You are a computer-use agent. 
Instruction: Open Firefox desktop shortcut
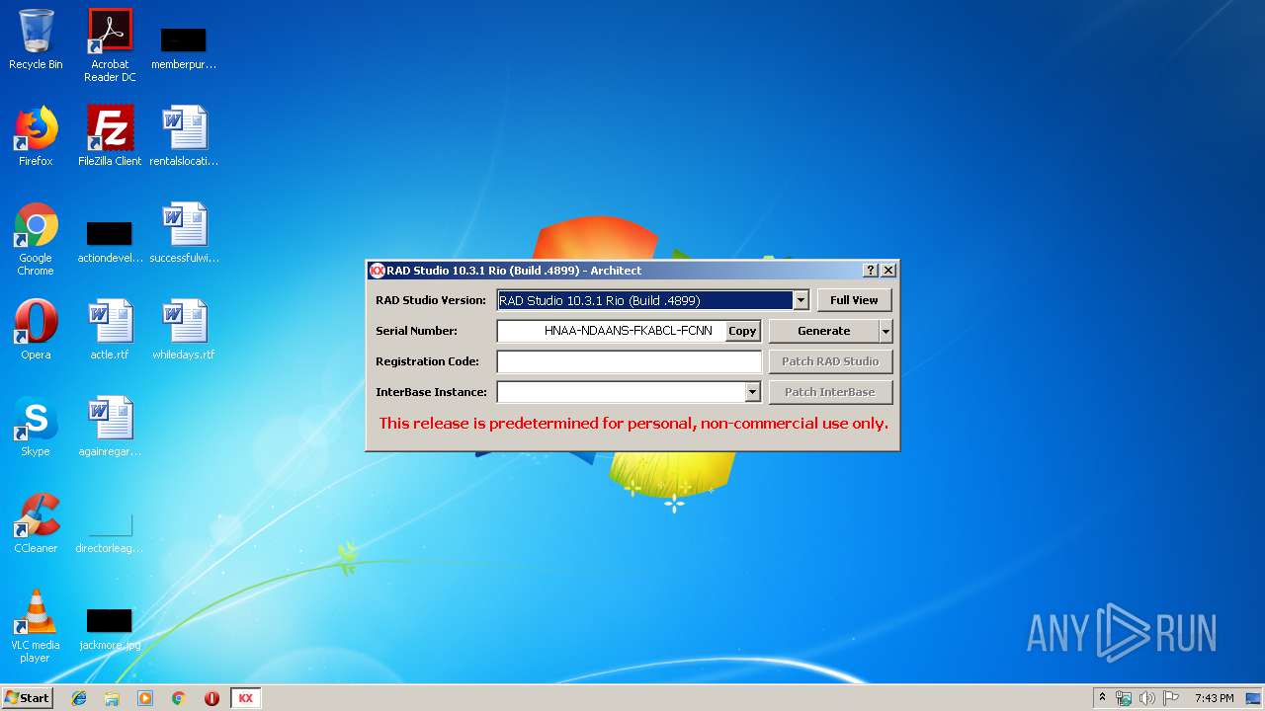tap(36, 136)
